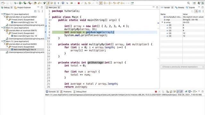The height and width of the screenshot is (115, 205).
Task: Click the red Terminate icon in main toolbar
Action: point(78,3)
